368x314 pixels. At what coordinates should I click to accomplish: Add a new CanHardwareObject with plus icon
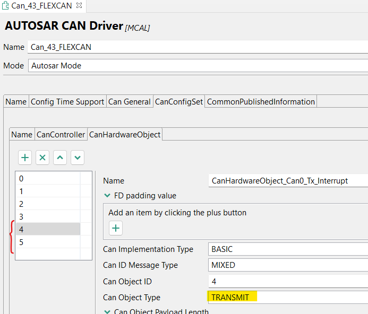tap(25, 158)
